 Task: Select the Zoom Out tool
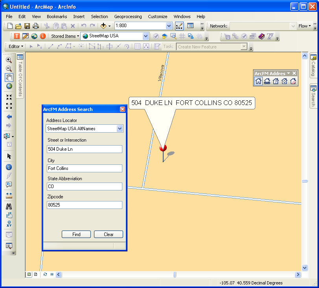click(9, 68)
